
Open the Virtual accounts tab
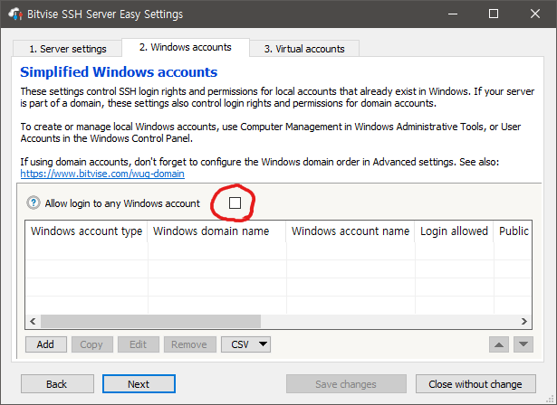tap(304, 49)
